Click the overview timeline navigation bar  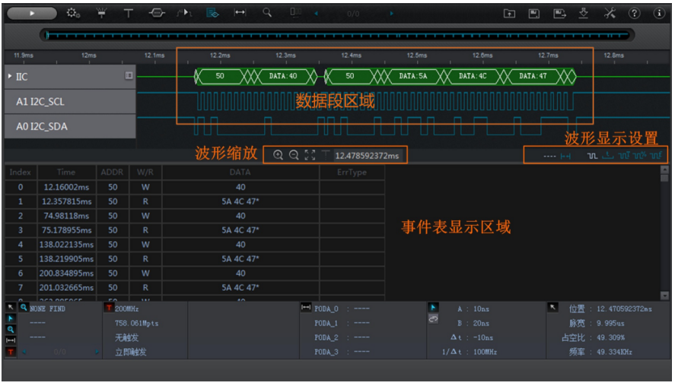[338, 35]
